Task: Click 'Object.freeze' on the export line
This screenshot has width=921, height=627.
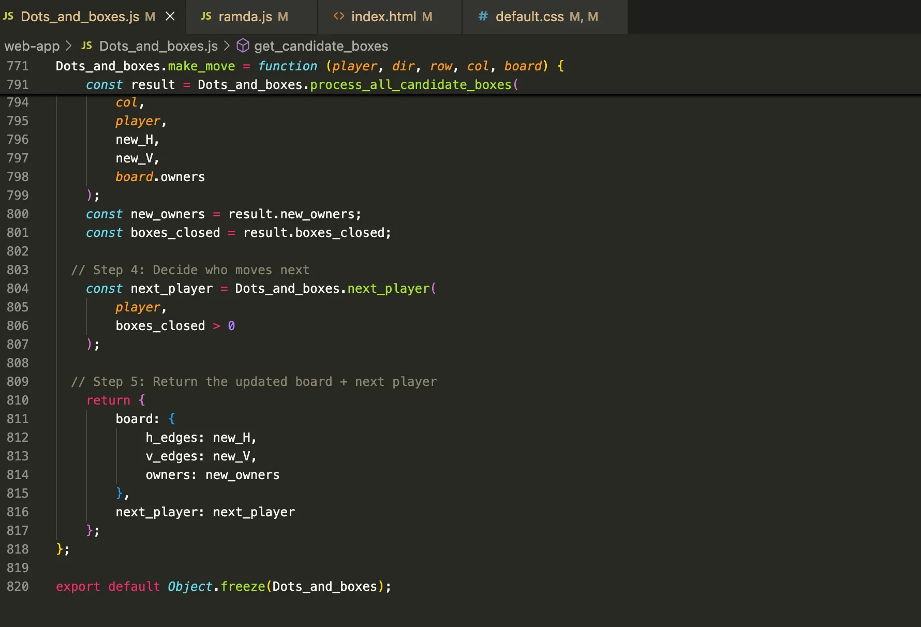Action: point(216,587)
